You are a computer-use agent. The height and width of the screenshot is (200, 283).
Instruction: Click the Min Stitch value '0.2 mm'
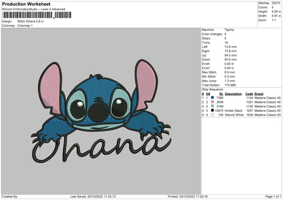pyautogui.click(x=230, y=76)
